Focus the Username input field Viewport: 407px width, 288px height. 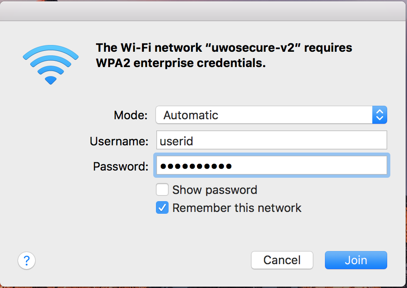tap(271, 140)
